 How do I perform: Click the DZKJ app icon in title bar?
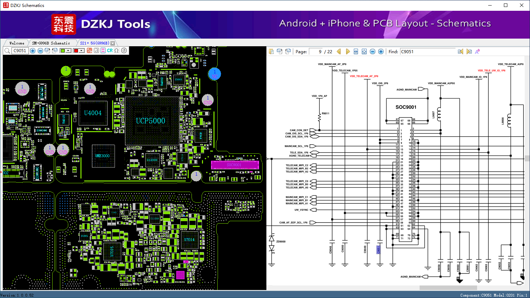tap(6, 5)
